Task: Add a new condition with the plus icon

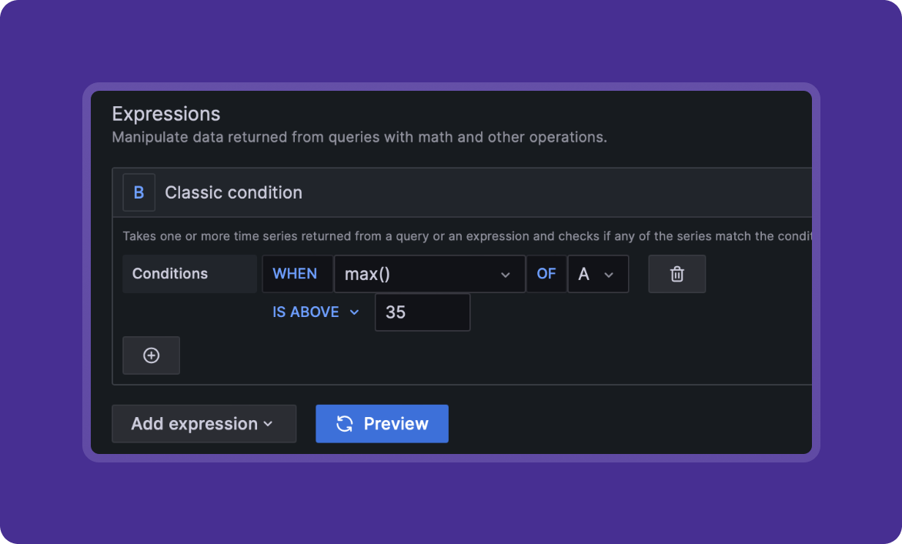Action: (x=152, y=355)
